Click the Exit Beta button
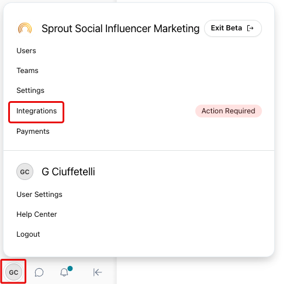The image size is (290, 284). pyautogui.click(x=233, y=28)
